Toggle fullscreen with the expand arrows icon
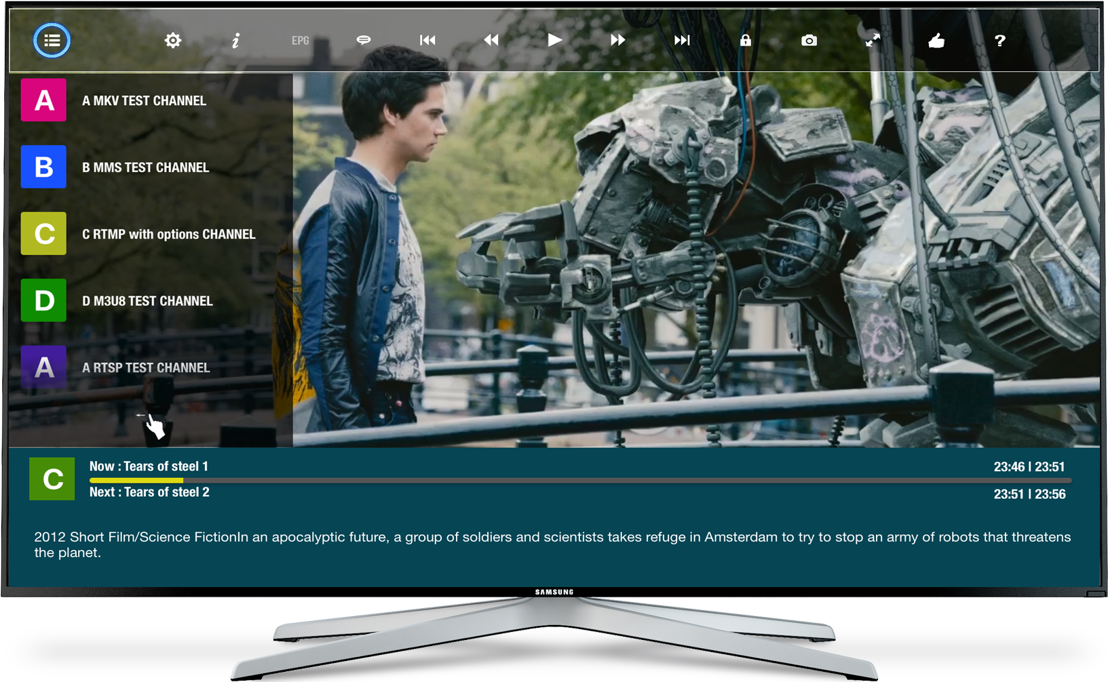 coord(873,41)
